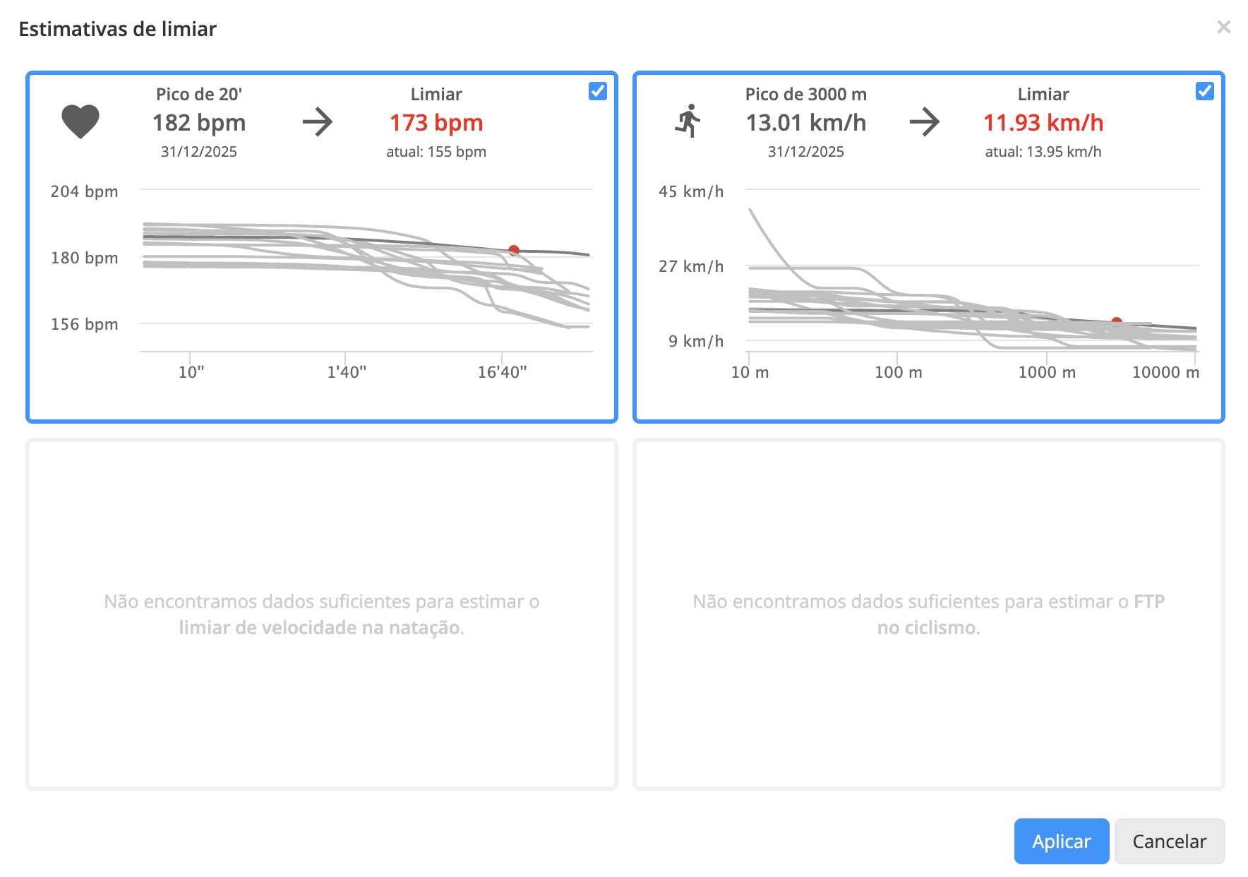
Task: Click the arrow next to 182 bpm
Action: point(318,121)
